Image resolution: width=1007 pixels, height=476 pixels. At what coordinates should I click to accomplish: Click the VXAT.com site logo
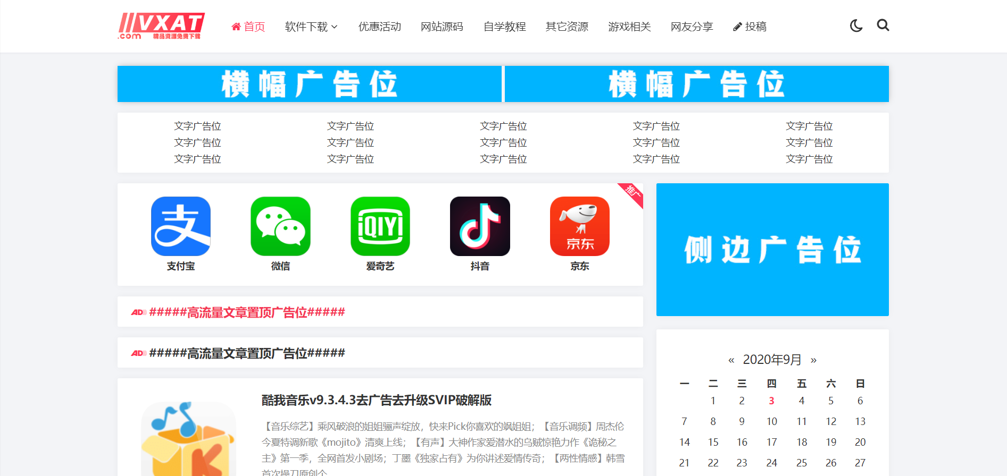pyautogui.click(x=161, y=26)
